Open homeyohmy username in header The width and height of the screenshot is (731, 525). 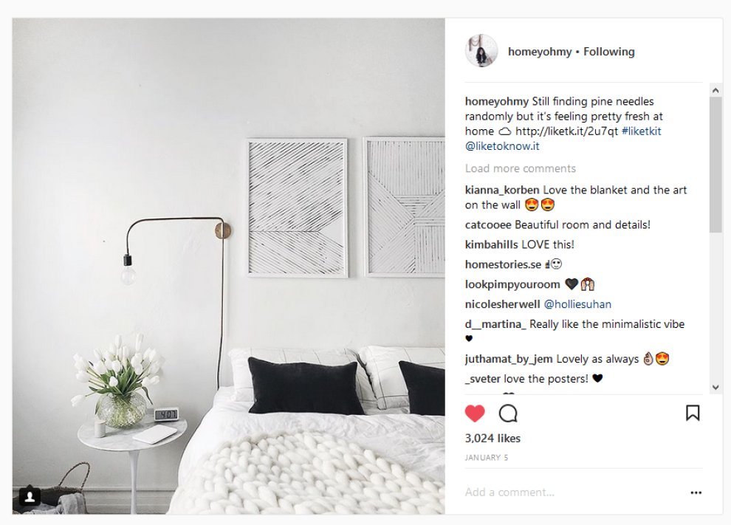point(540,52)
